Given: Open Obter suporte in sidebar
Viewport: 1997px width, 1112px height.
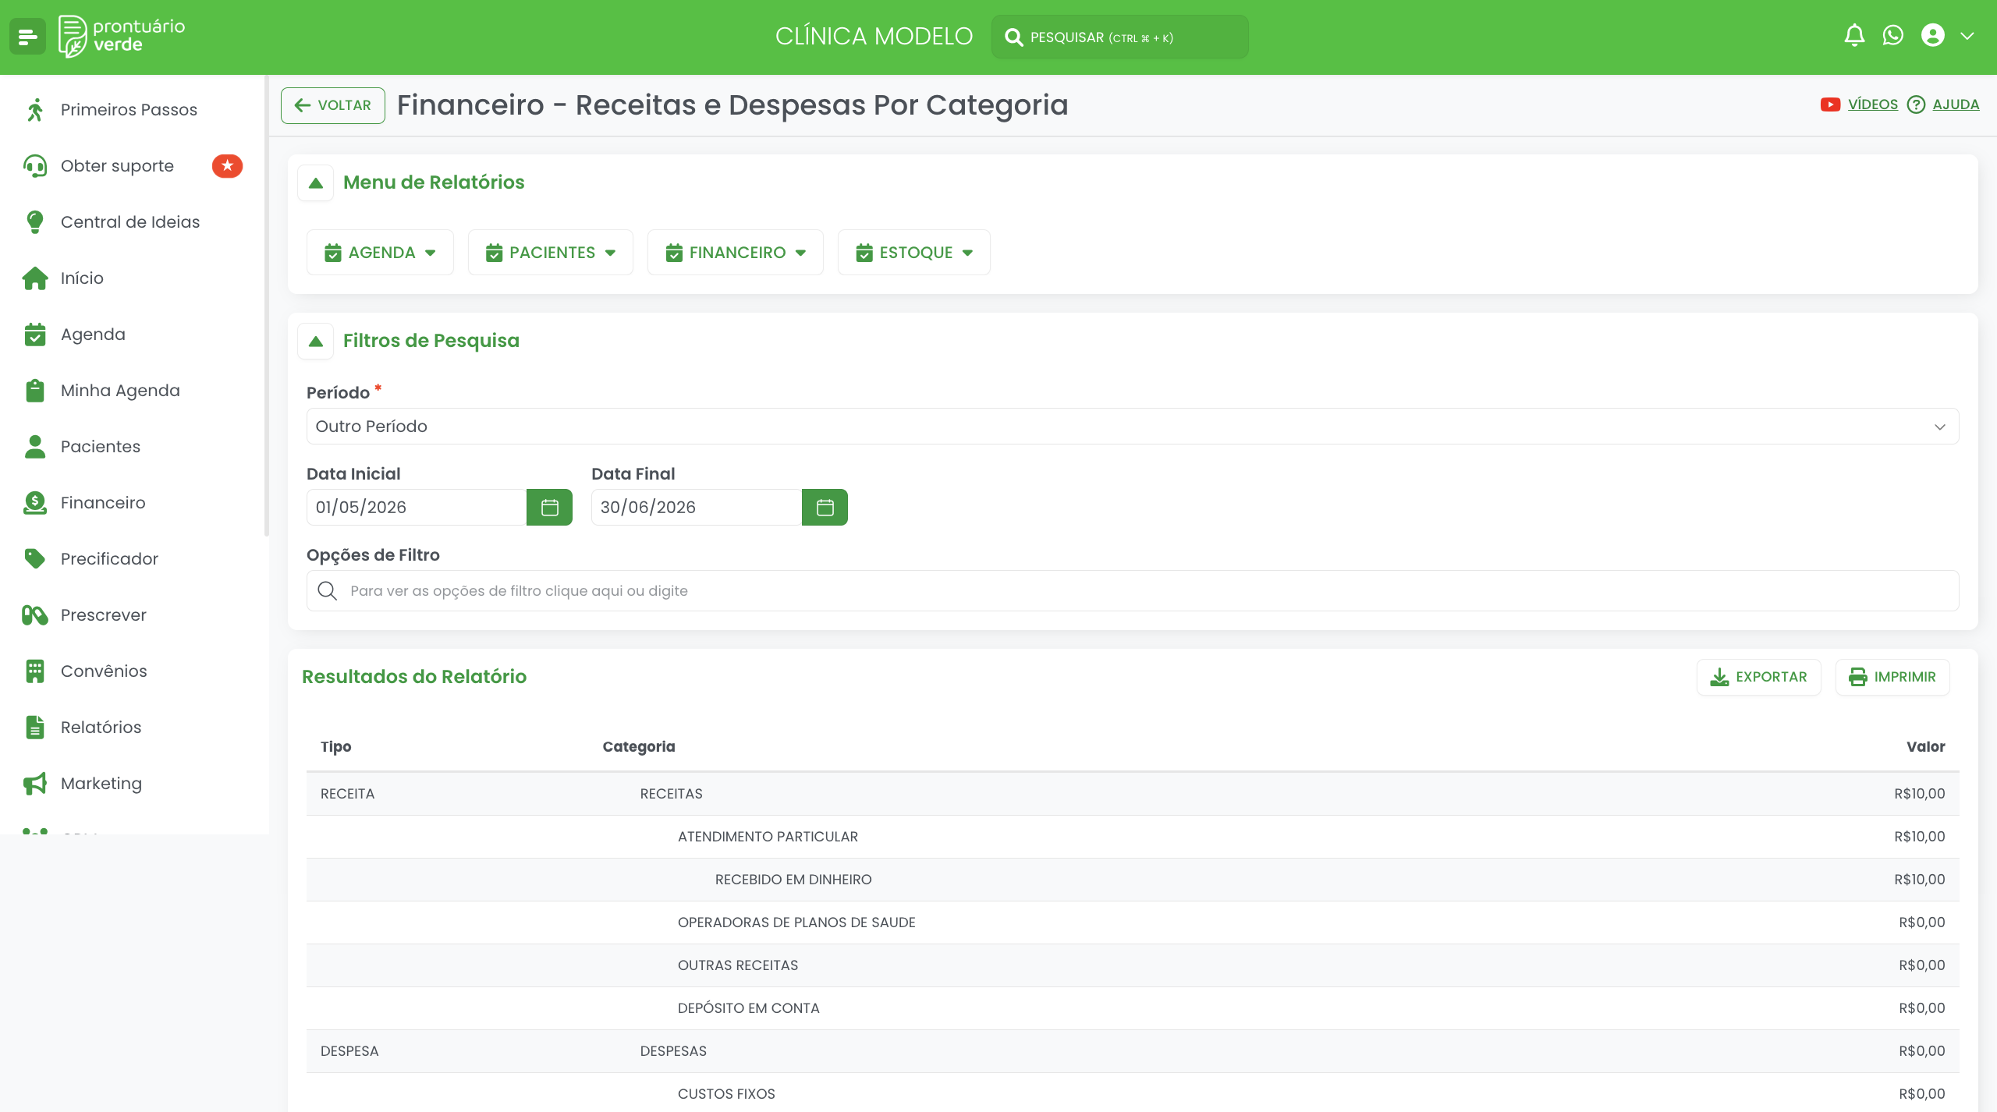Looking at the screenshot, I should [117, 166].
